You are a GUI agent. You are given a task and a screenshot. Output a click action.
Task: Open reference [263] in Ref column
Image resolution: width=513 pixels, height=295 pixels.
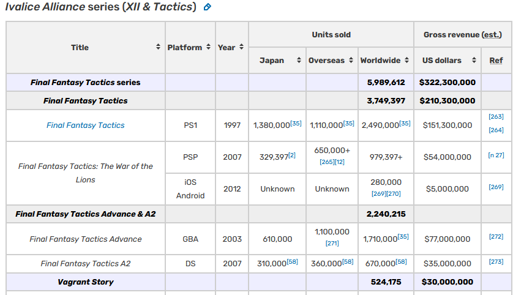pos(496,117)
